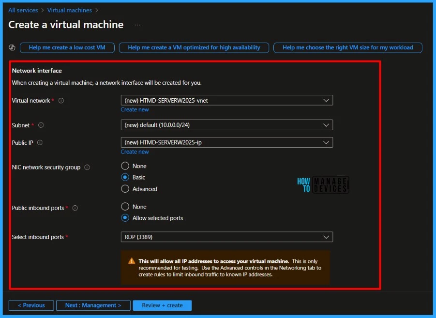This screenshot has width=436, height=318.
Task: Open the Virtual network dropdown
Action: tap(226, 101)
